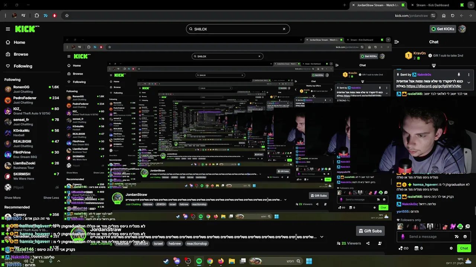
Task: Collapse list with outer Show Less
Action: (51, 198)
